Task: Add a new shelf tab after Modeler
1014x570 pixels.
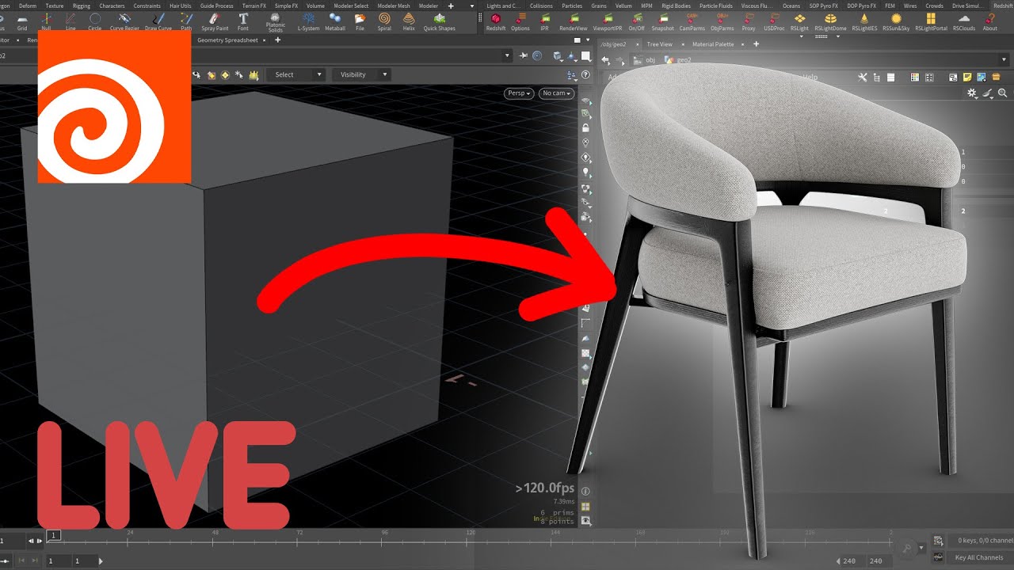Action: tap(451, 6)
